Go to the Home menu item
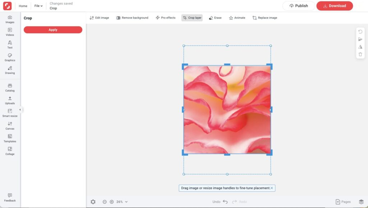This screenshot has width=368, height=208. click(x=23, y=6)
